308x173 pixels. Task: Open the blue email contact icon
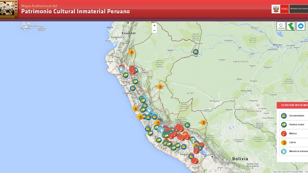pyautogui.click(x=300, y=26)
